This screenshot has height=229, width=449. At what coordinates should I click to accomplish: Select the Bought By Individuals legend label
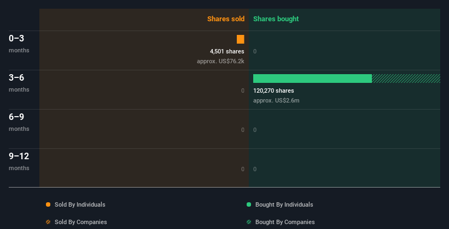tap(284, 204)
